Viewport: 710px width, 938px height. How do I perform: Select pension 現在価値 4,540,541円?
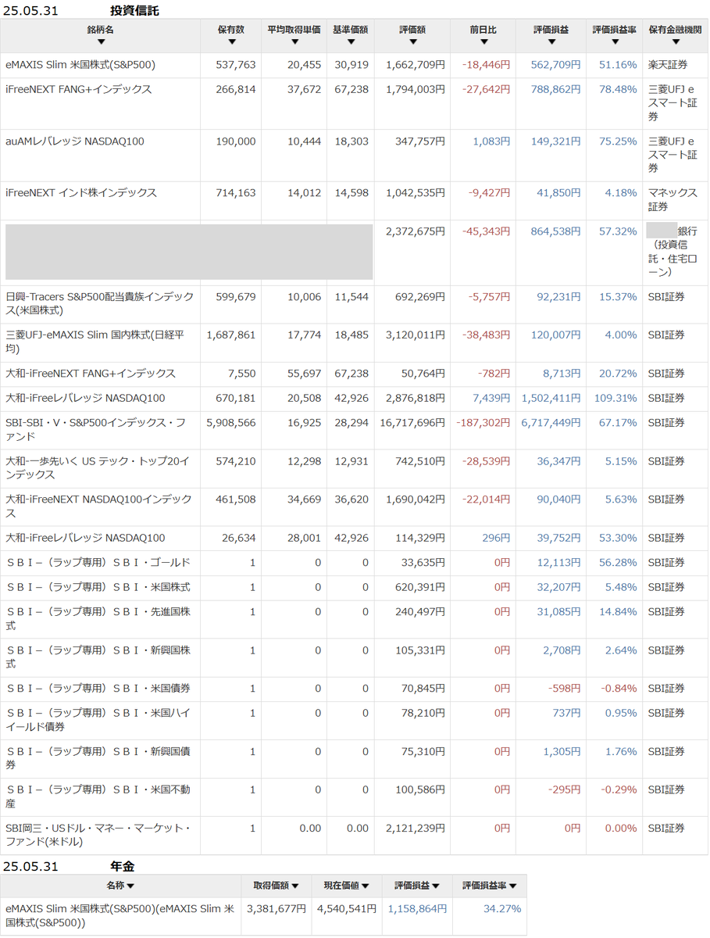click(347, 909)
